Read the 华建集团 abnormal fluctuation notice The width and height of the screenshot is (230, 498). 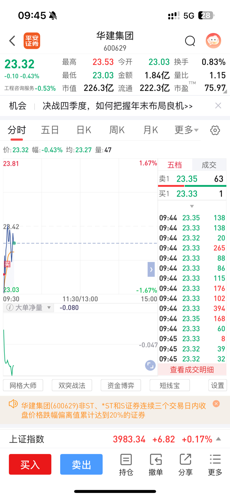(x=114, y=410)
